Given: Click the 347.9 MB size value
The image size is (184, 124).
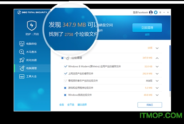Looking at the screenshot, I should [148, 58].
